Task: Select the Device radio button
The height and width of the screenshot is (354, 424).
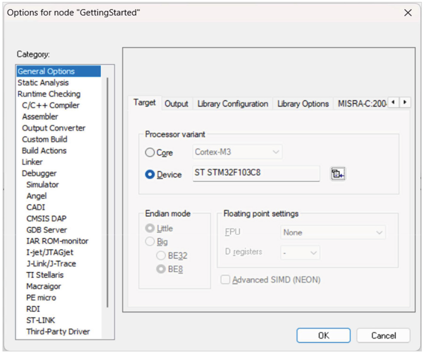Action: coord(150,174)
